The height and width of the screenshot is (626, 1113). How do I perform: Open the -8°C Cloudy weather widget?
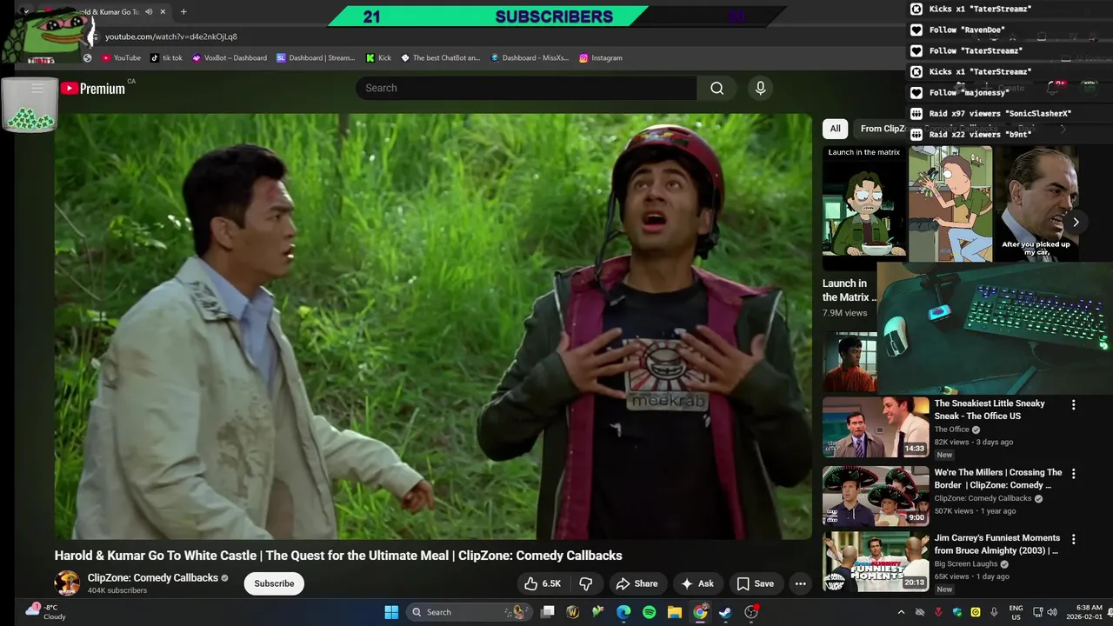[x=47, y=612]
